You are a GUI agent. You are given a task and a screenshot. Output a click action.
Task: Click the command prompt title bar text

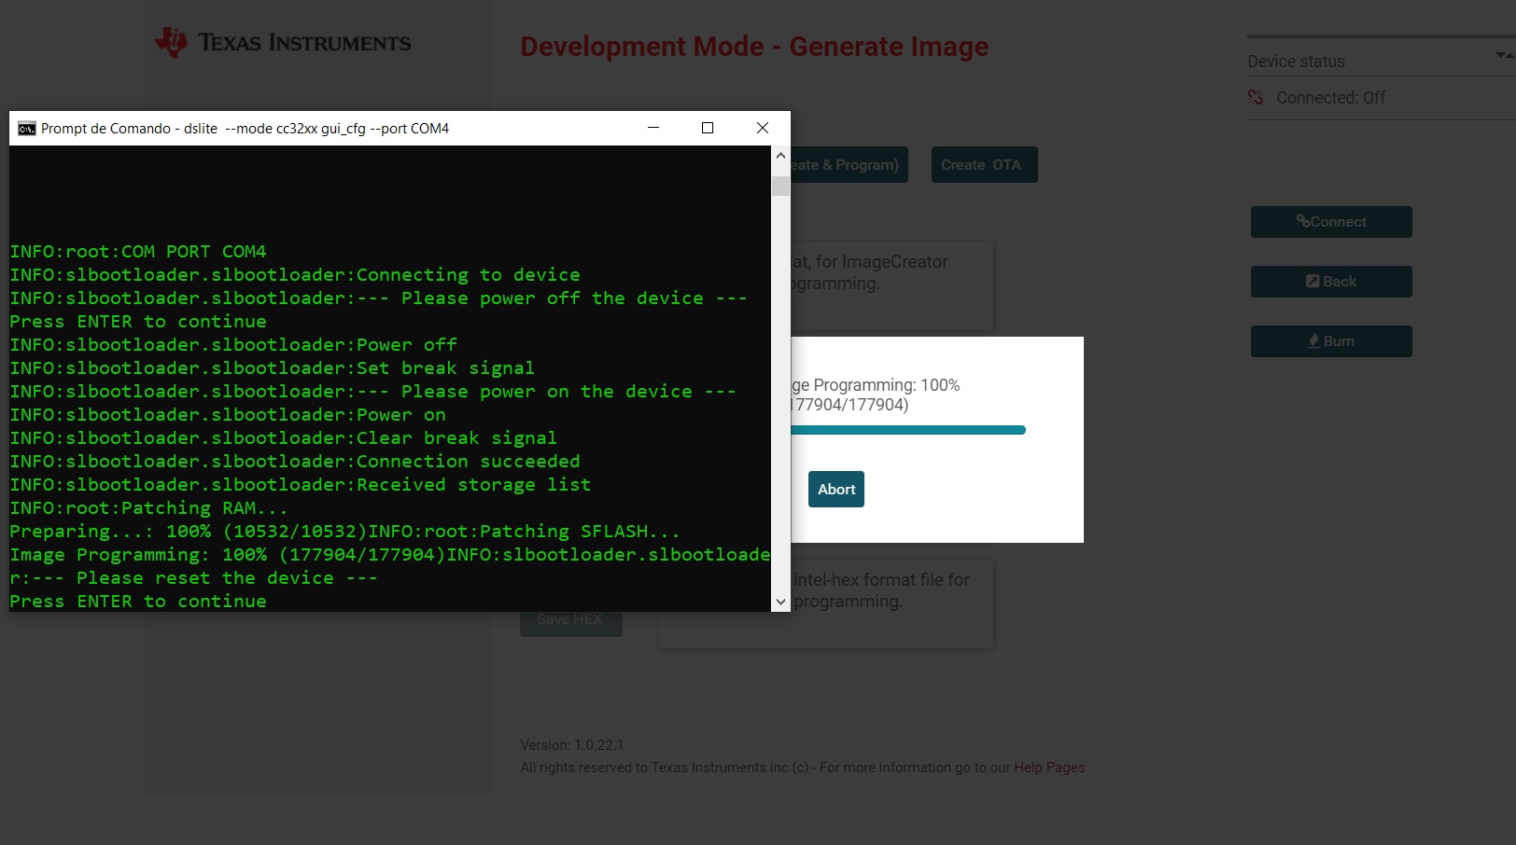tap(245, 129)
